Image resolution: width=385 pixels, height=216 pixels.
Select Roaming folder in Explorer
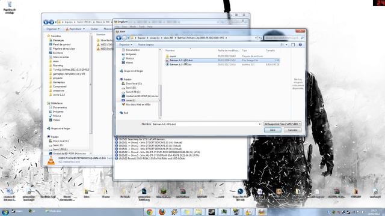coord(58,65)
